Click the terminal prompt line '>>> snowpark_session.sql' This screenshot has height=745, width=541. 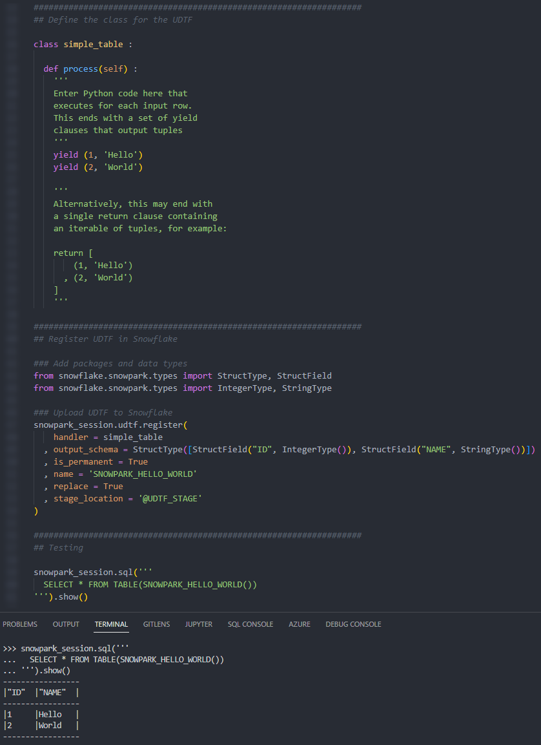tap(66, 649)
